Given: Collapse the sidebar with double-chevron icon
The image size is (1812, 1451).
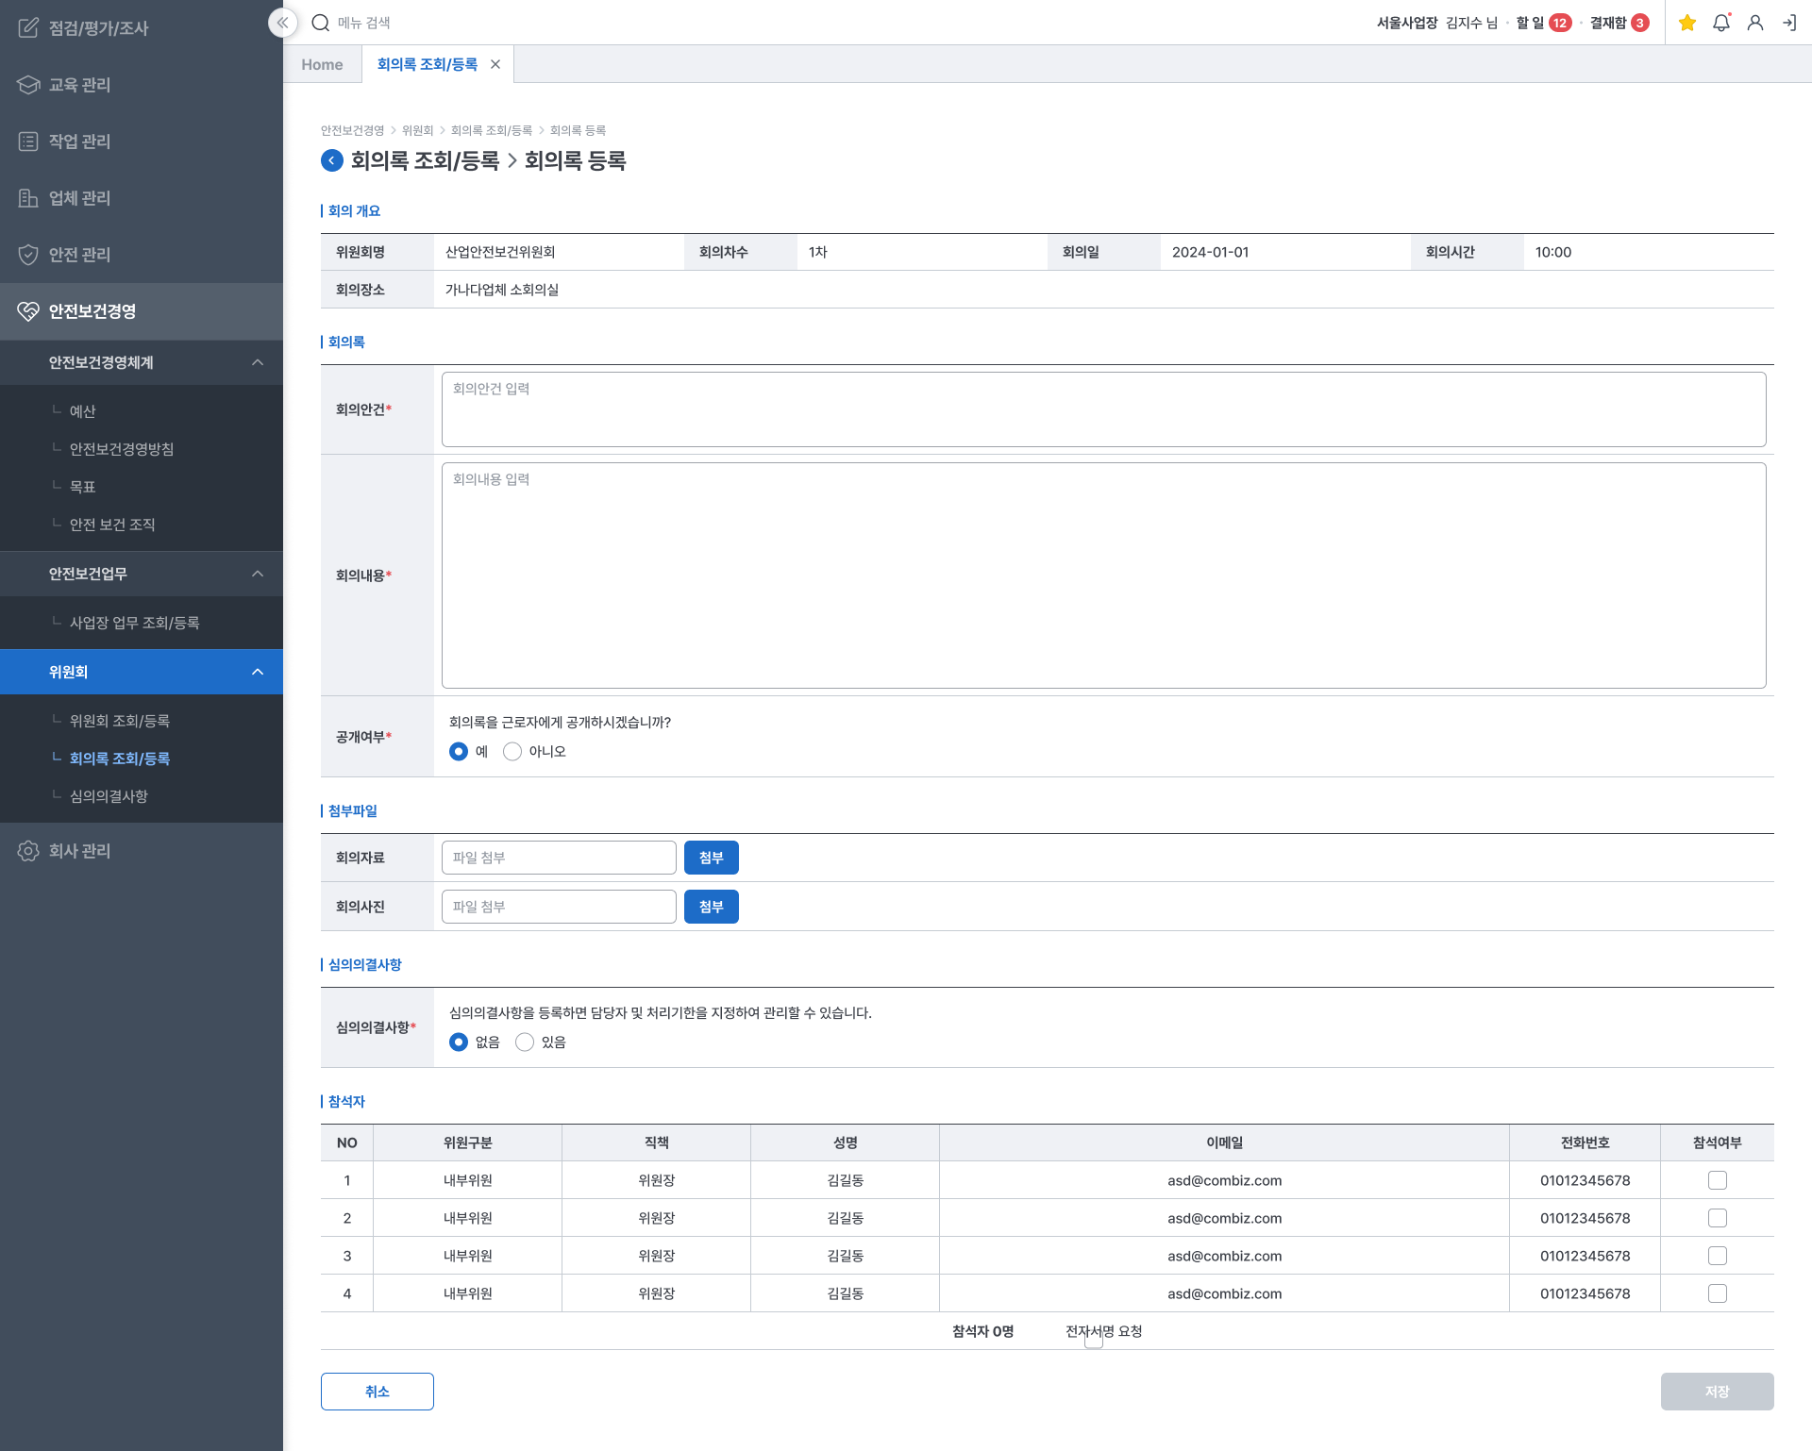Looking at the screenshot, I should (x=282, y=23).
